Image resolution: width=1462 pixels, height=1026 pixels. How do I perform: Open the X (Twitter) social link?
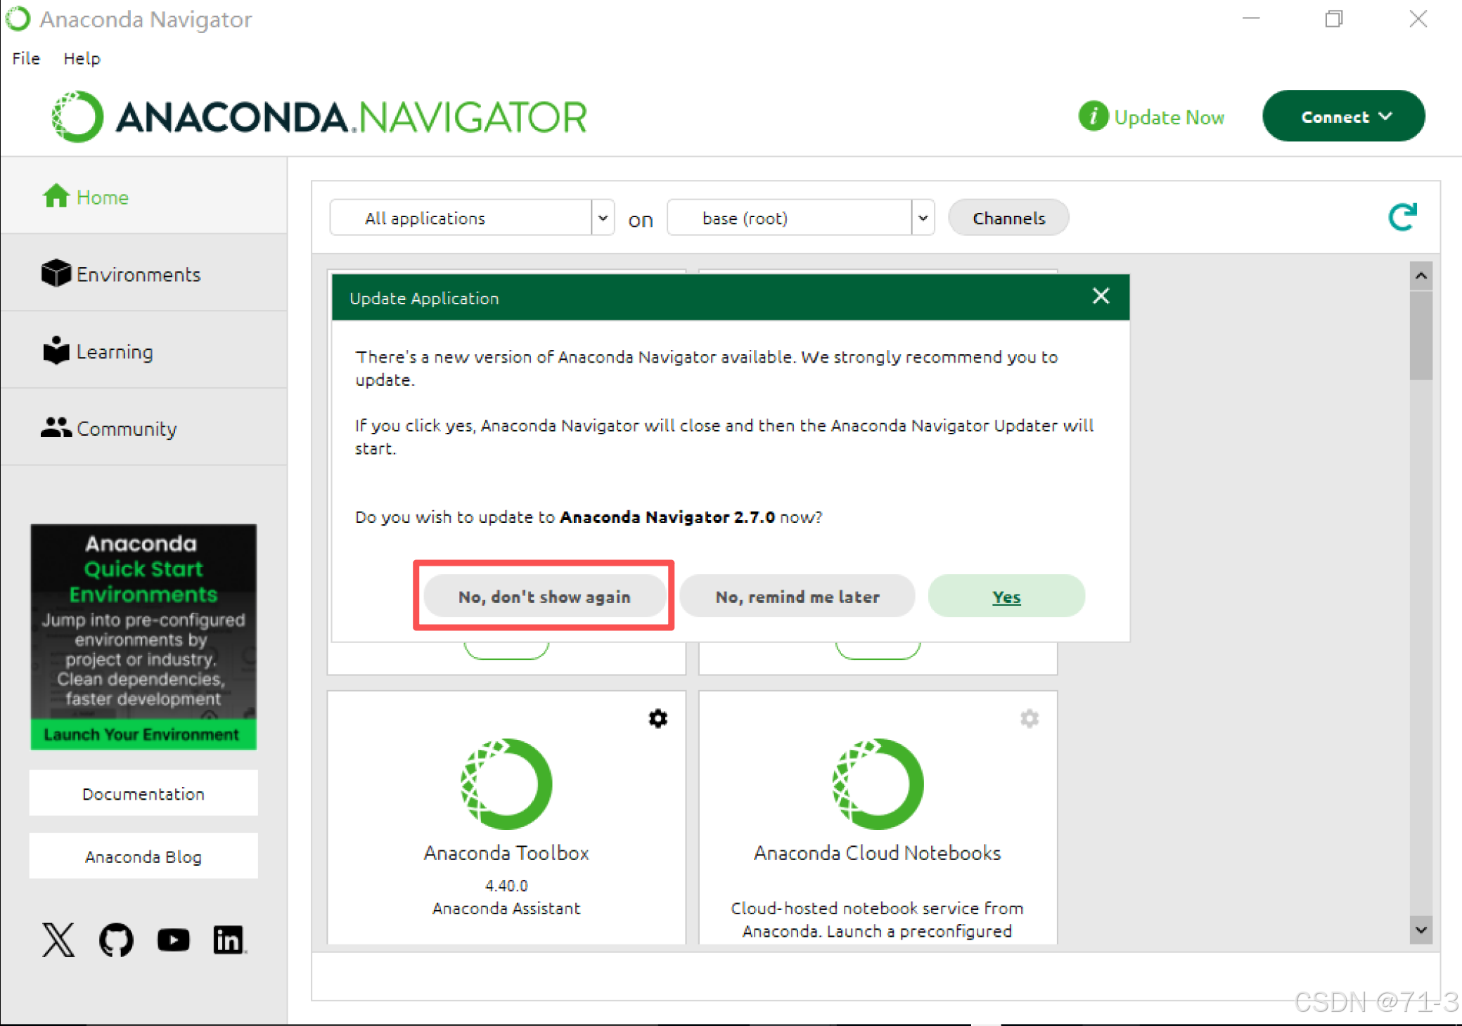point(58,940)
